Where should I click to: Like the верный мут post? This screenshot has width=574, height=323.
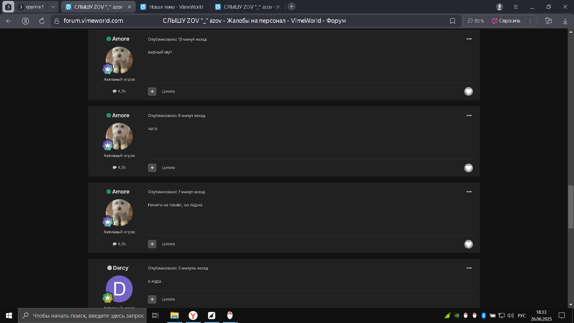(x=469, y=92)
